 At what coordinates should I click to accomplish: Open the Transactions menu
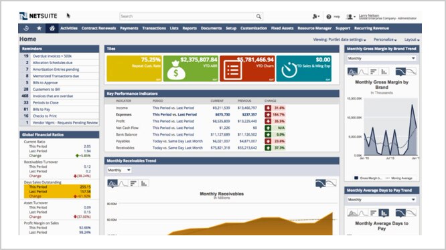[x=154, y=28]
